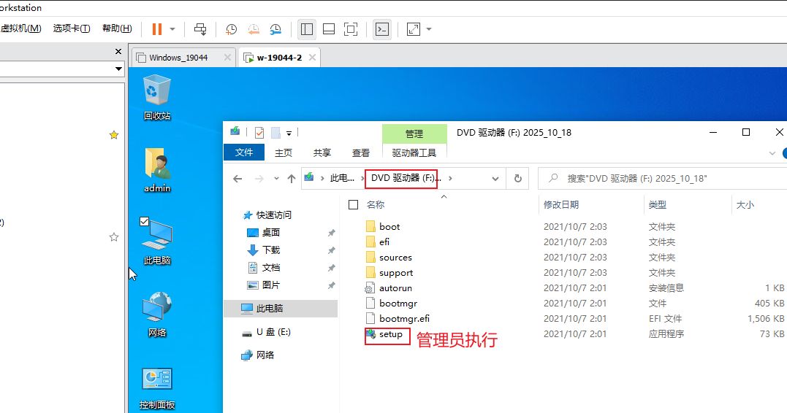Open the sources folder
Viewport: 787px width, 413px height.
click(395, 258)
